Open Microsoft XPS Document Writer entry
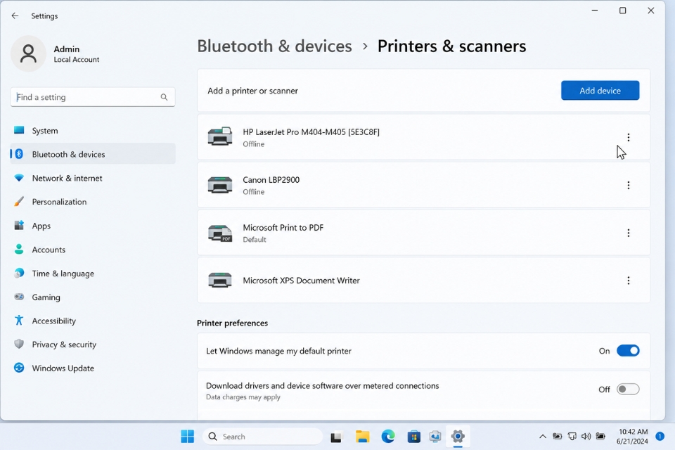Viewport: 675px width, 450px height. tap(423, 281)
